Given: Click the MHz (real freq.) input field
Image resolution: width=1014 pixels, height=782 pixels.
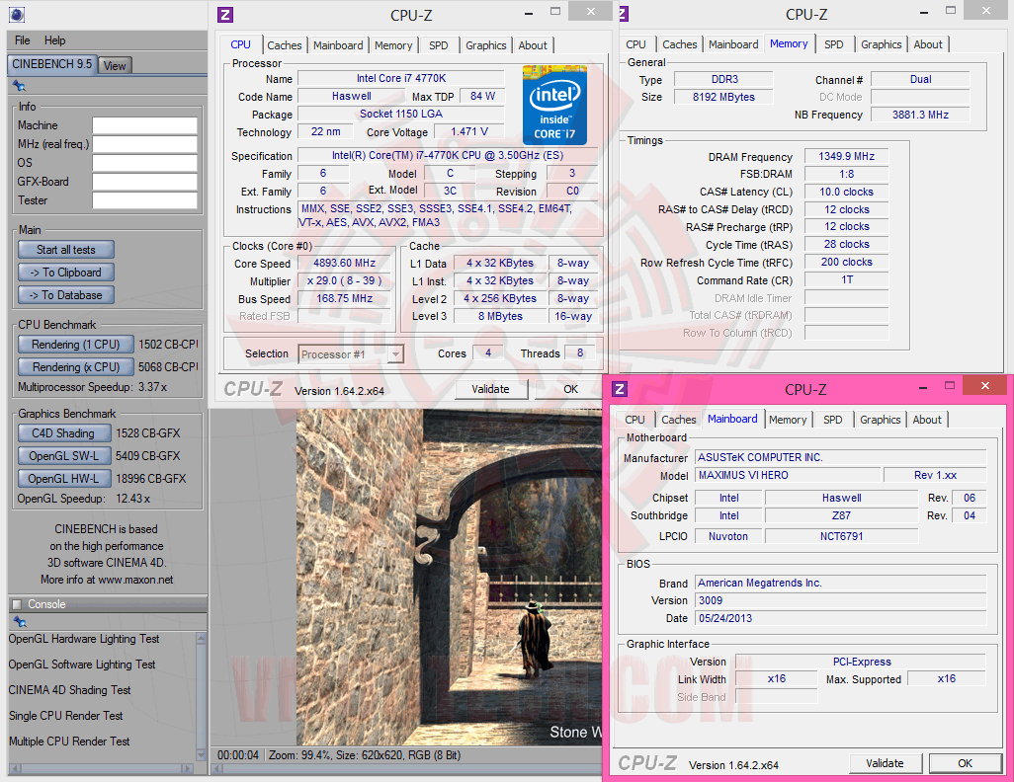Looking at the screenshot, I should [145, 144].
